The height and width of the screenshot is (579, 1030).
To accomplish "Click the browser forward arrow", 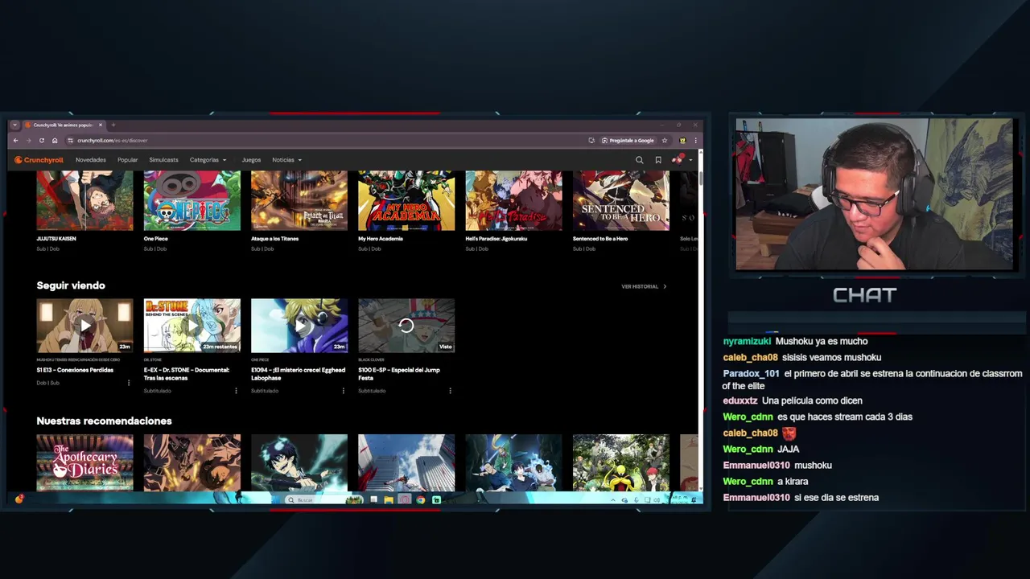I will click(28, 141).
